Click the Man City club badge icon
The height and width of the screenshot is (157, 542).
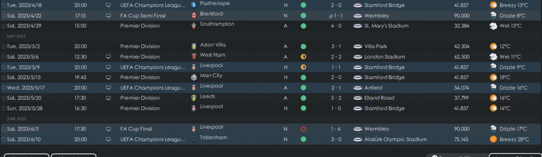194,77
